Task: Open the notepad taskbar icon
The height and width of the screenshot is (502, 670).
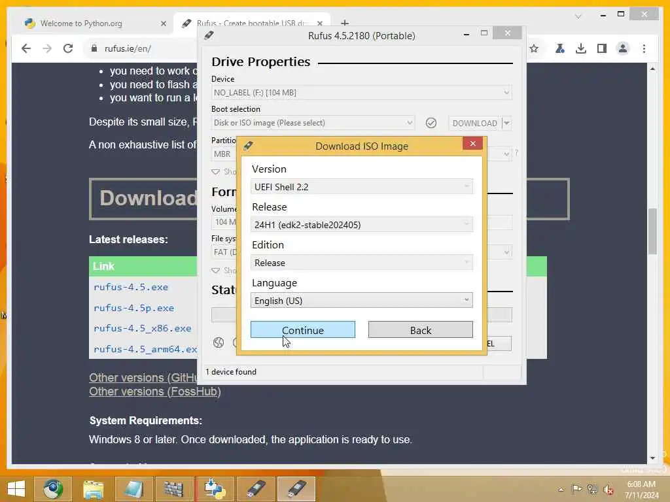Action: 133,489
